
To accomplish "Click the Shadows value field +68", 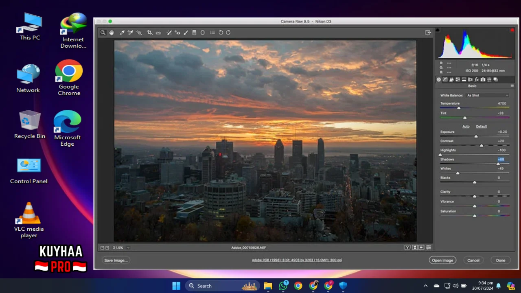I will tap(501, 160).
